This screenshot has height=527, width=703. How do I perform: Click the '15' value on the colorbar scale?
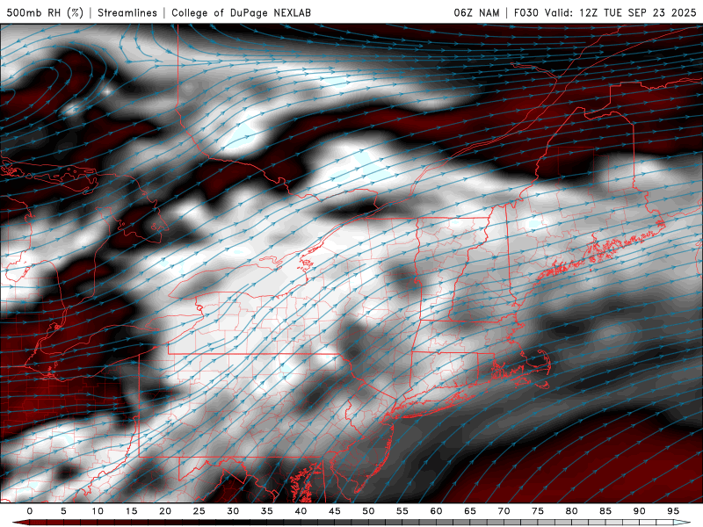[x=131, y=511]
